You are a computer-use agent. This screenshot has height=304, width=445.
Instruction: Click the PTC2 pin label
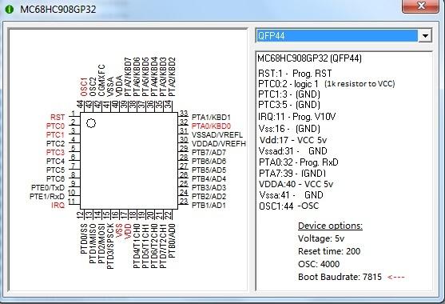coord(55,144)
